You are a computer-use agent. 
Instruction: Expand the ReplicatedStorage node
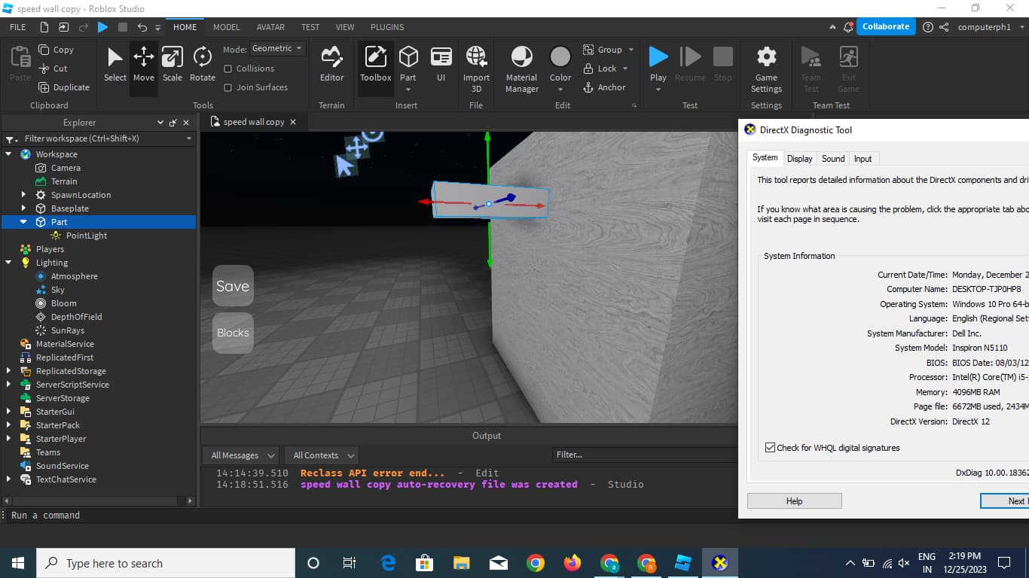[x=8, y=371]
